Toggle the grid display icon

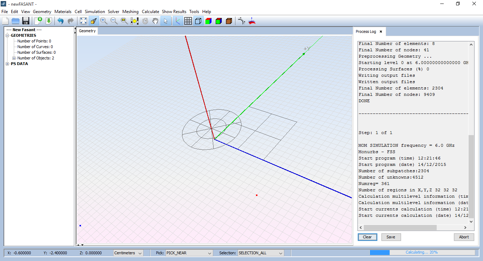188,21
